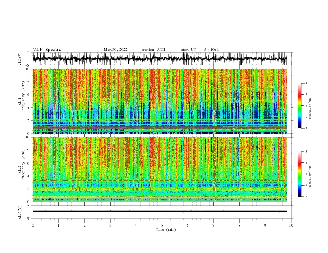Click the time axis tick label '5'
This screenshot has height=253, width=328.
tap(162, 225)
